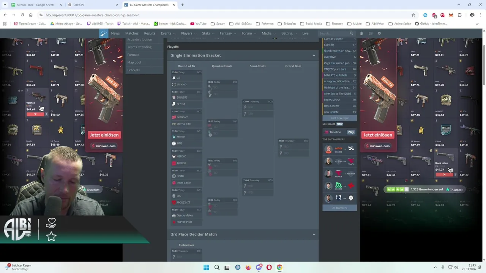Image resolution: width=486 pixels, height=273 pixels.
Task: Launch Firefox from the taskbar
Action: [x=248, y=267]
